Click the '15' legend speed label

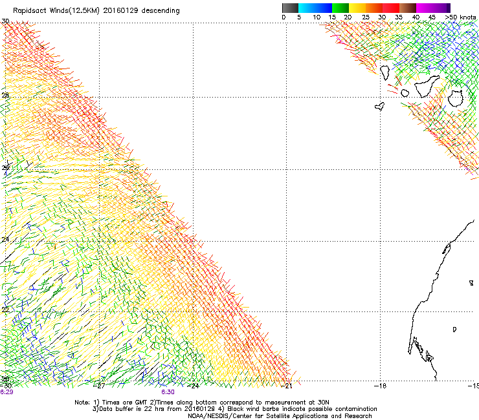(332, 17)
